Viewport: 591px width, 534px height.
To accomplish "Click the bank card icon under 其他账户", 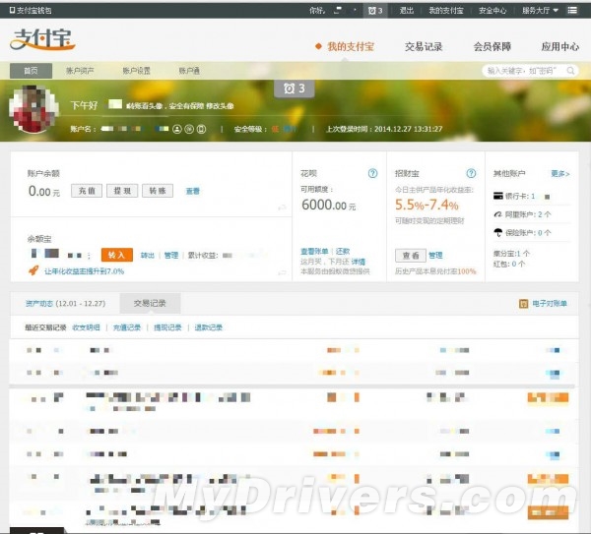I will click(x=497, y=196).
